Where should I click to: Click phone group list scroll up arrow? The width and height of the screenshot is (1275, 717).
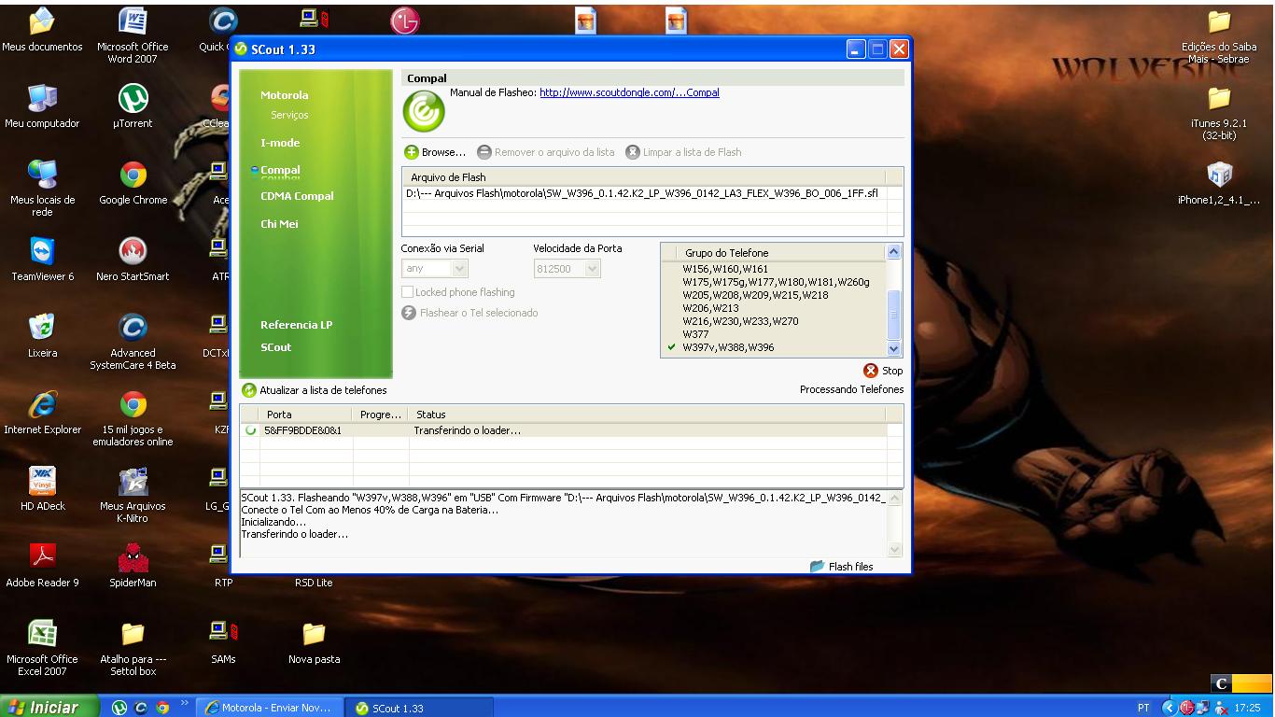(x=894, y=251)
